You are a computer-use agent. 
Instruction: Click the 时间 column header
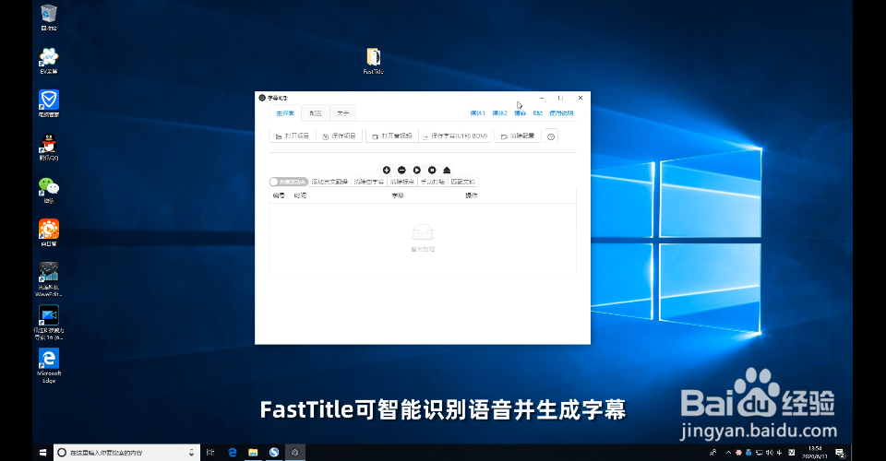click(x=300, y=195)
